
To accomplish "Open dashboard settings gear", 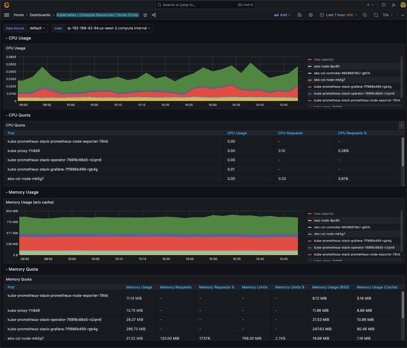I will pos(311,15).
